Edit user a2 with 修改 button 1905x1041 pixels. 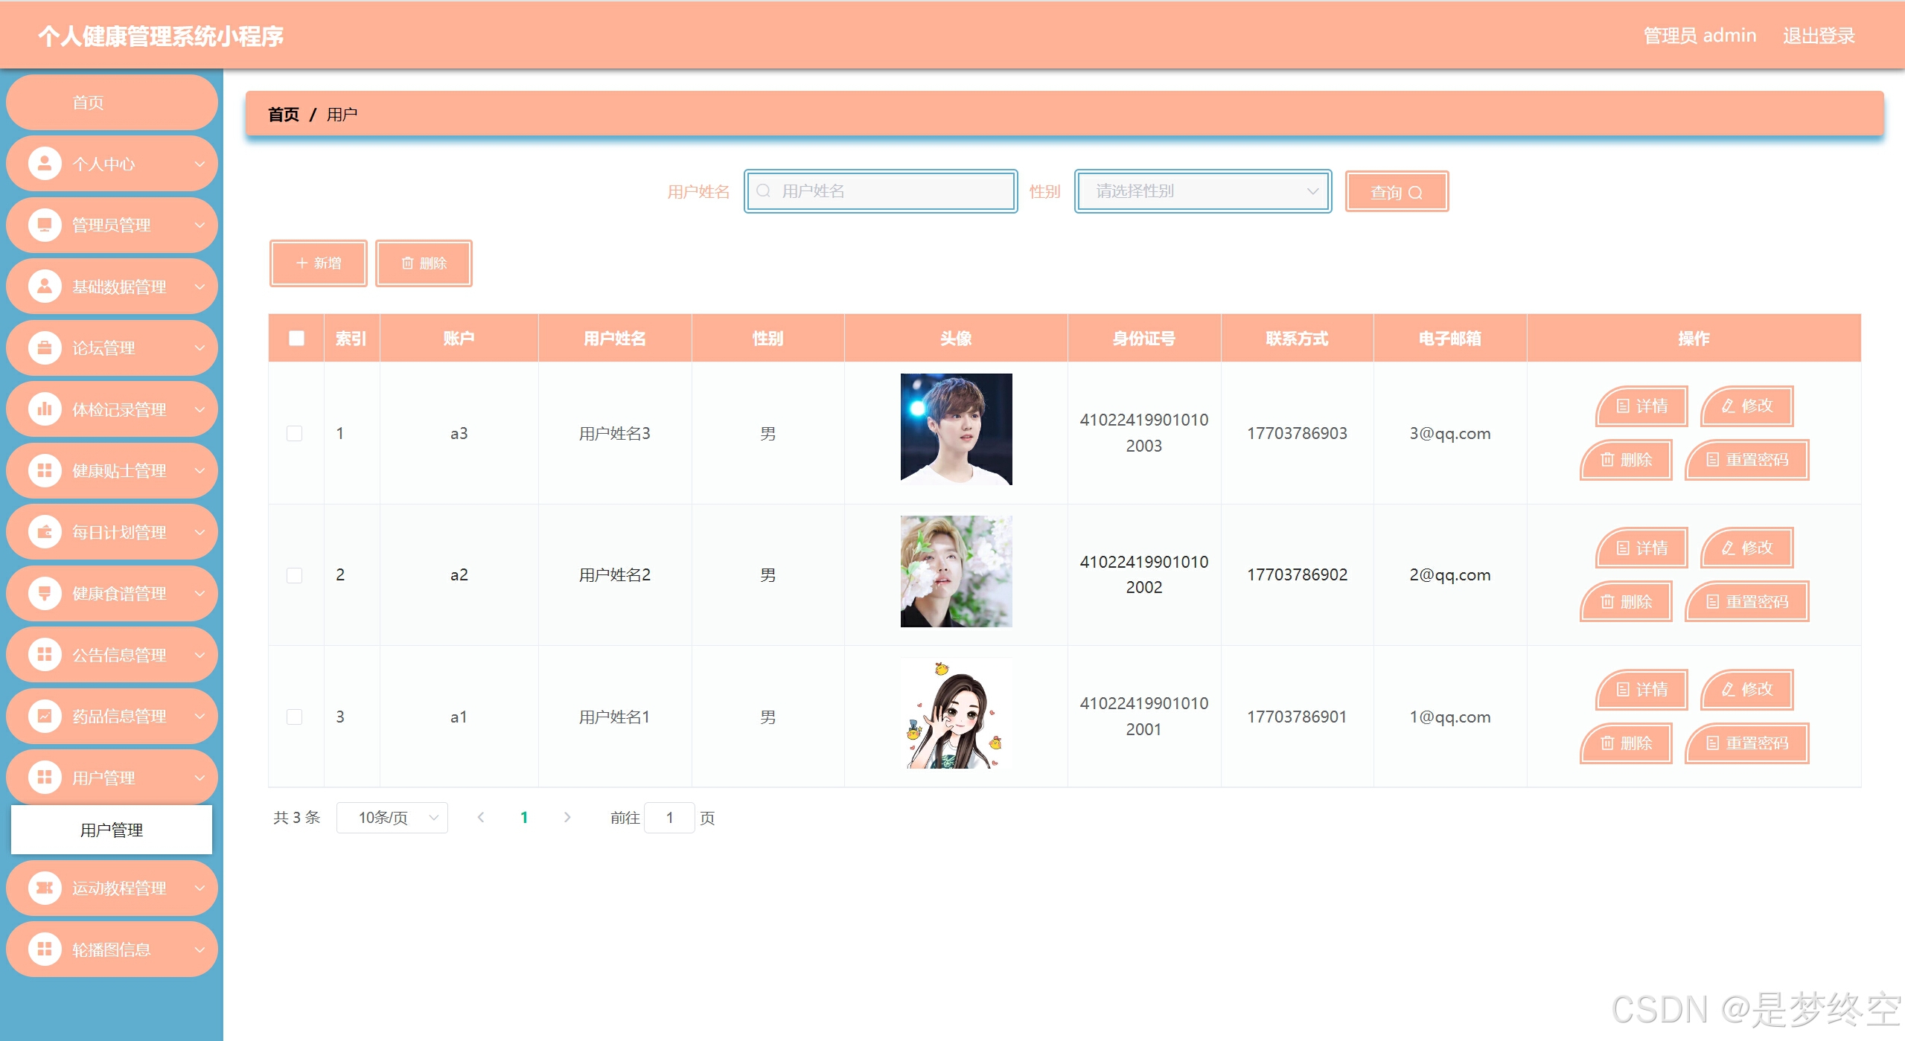1746,548
